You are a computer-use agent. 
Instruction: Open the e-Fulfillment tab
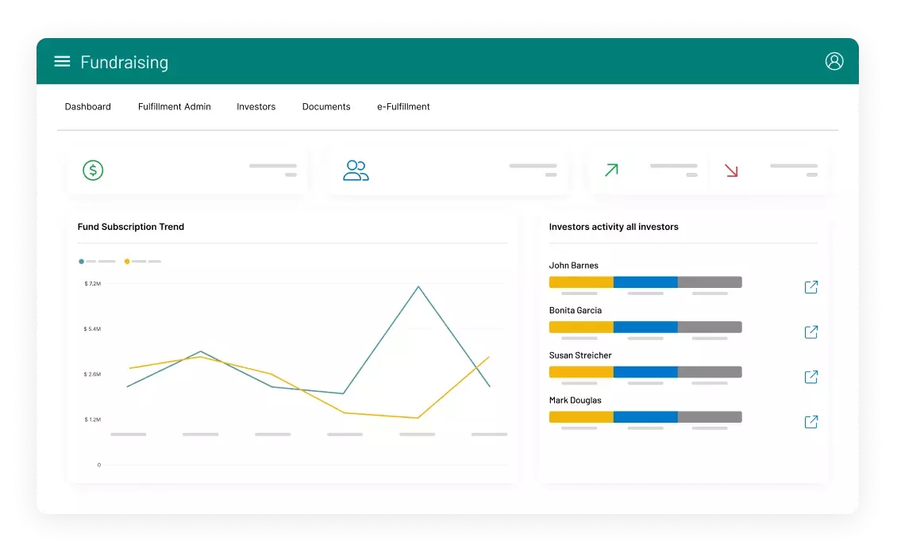(403, 107)
